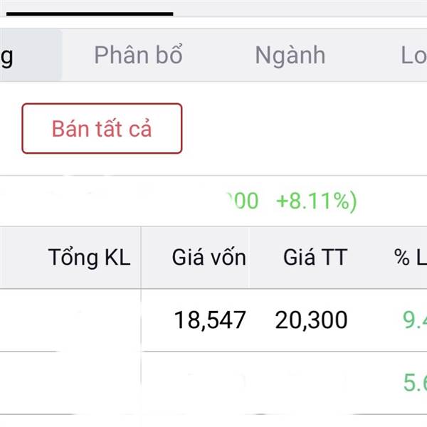Viewport: 427px width, 427px height.
Task: Select the 18,547 cost price cell
Action: (x=210, y=320)
